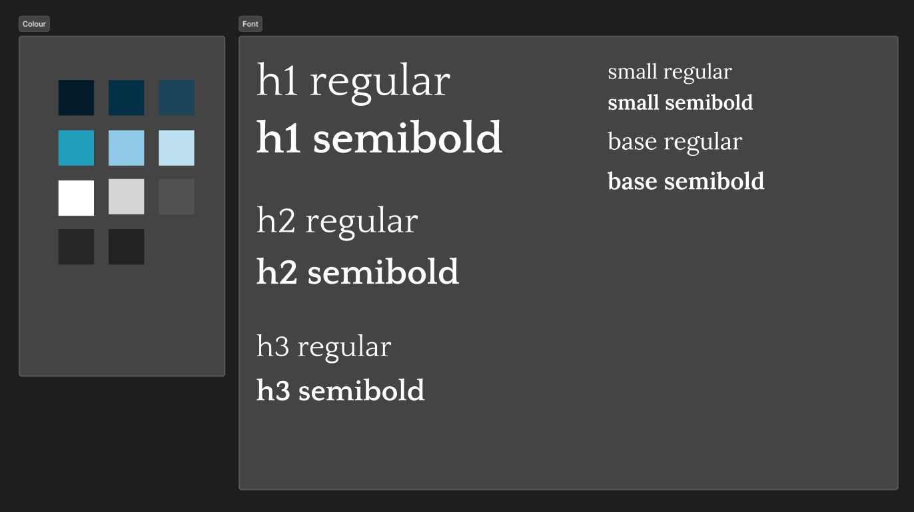
Task: Select the base regular font sample
Action: tap(675, 141)
